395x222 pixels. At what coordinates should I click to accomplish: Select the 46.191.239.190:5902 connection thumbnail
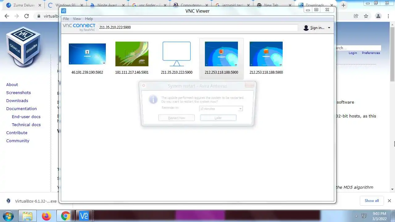point(87,54)
